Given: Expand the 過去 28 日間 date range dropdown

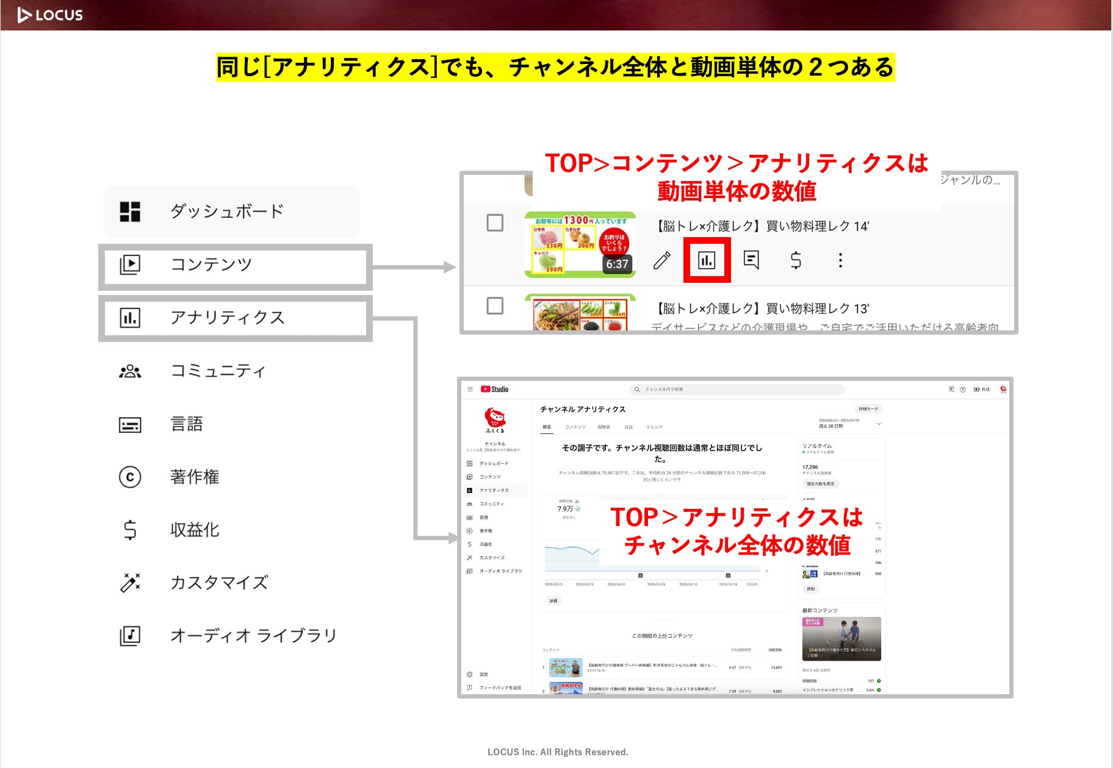Looking at the screenshot, I should click(850, 424).
